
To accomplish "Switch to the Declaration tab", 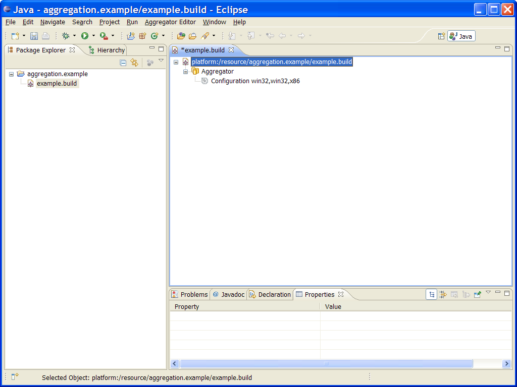I will click(x=270, y=294).
